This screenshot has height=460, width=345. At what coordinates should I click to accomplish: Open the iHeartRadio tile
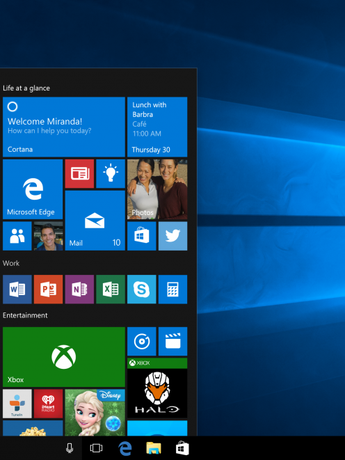coord(49,404)
